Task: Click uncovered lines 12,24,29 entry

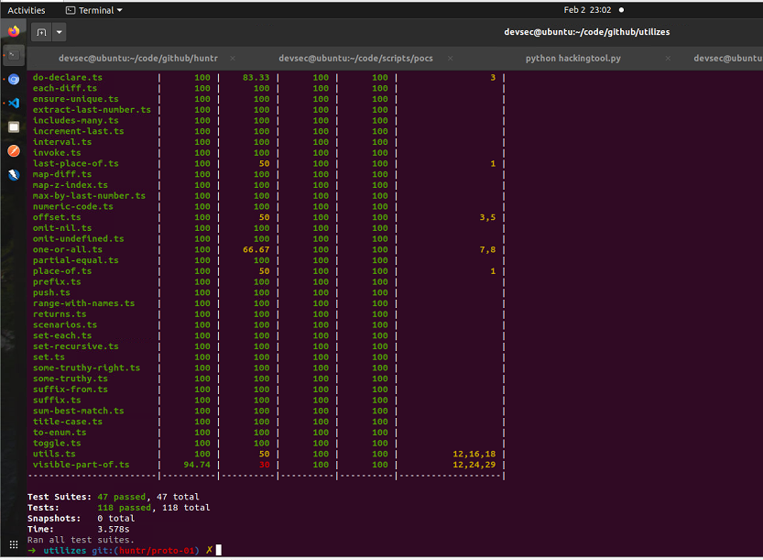Action: point(474,465)
